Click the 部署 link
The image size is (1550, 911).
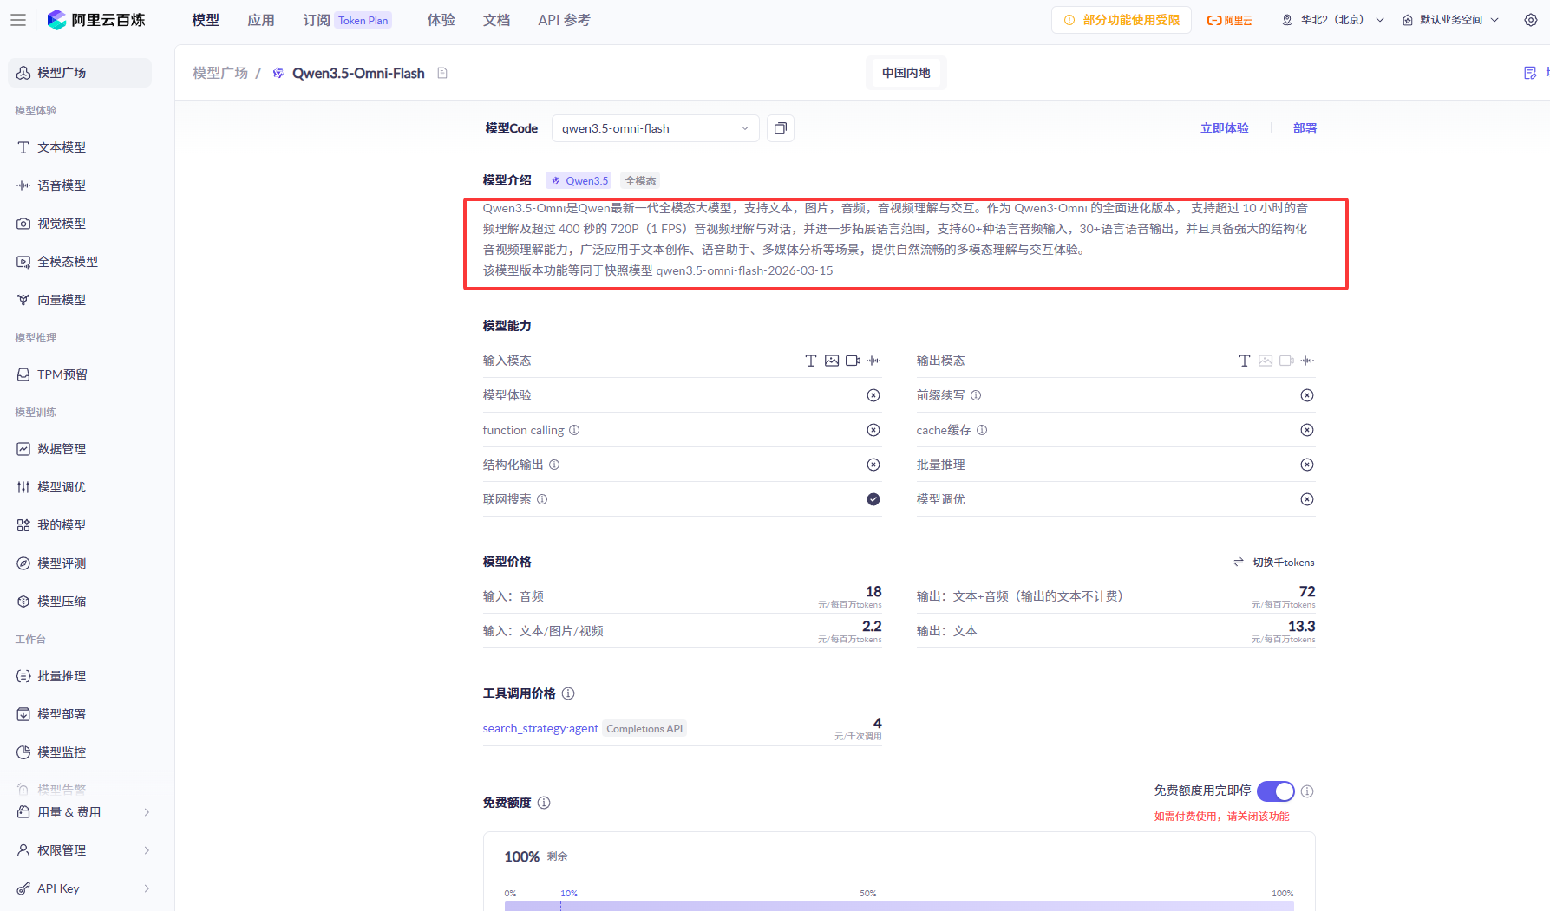[x=1305, y=128]
